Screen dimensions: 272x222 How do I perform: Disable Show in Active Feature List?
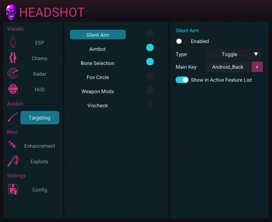pos(182,80)
